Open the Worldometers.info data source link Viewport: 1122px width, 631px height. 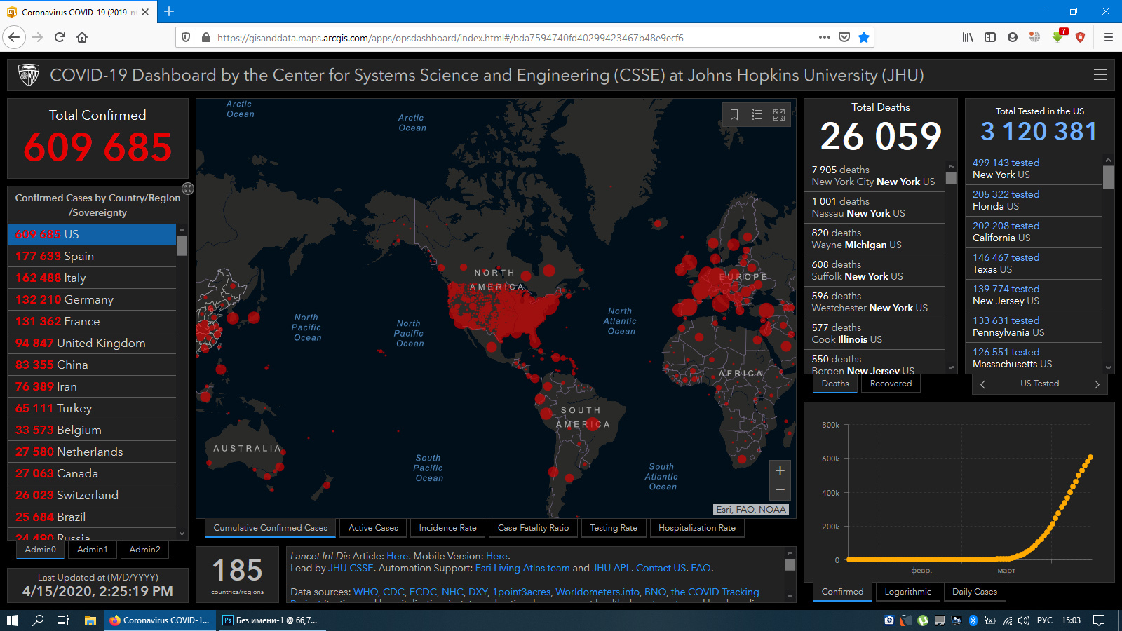[598, 592]
